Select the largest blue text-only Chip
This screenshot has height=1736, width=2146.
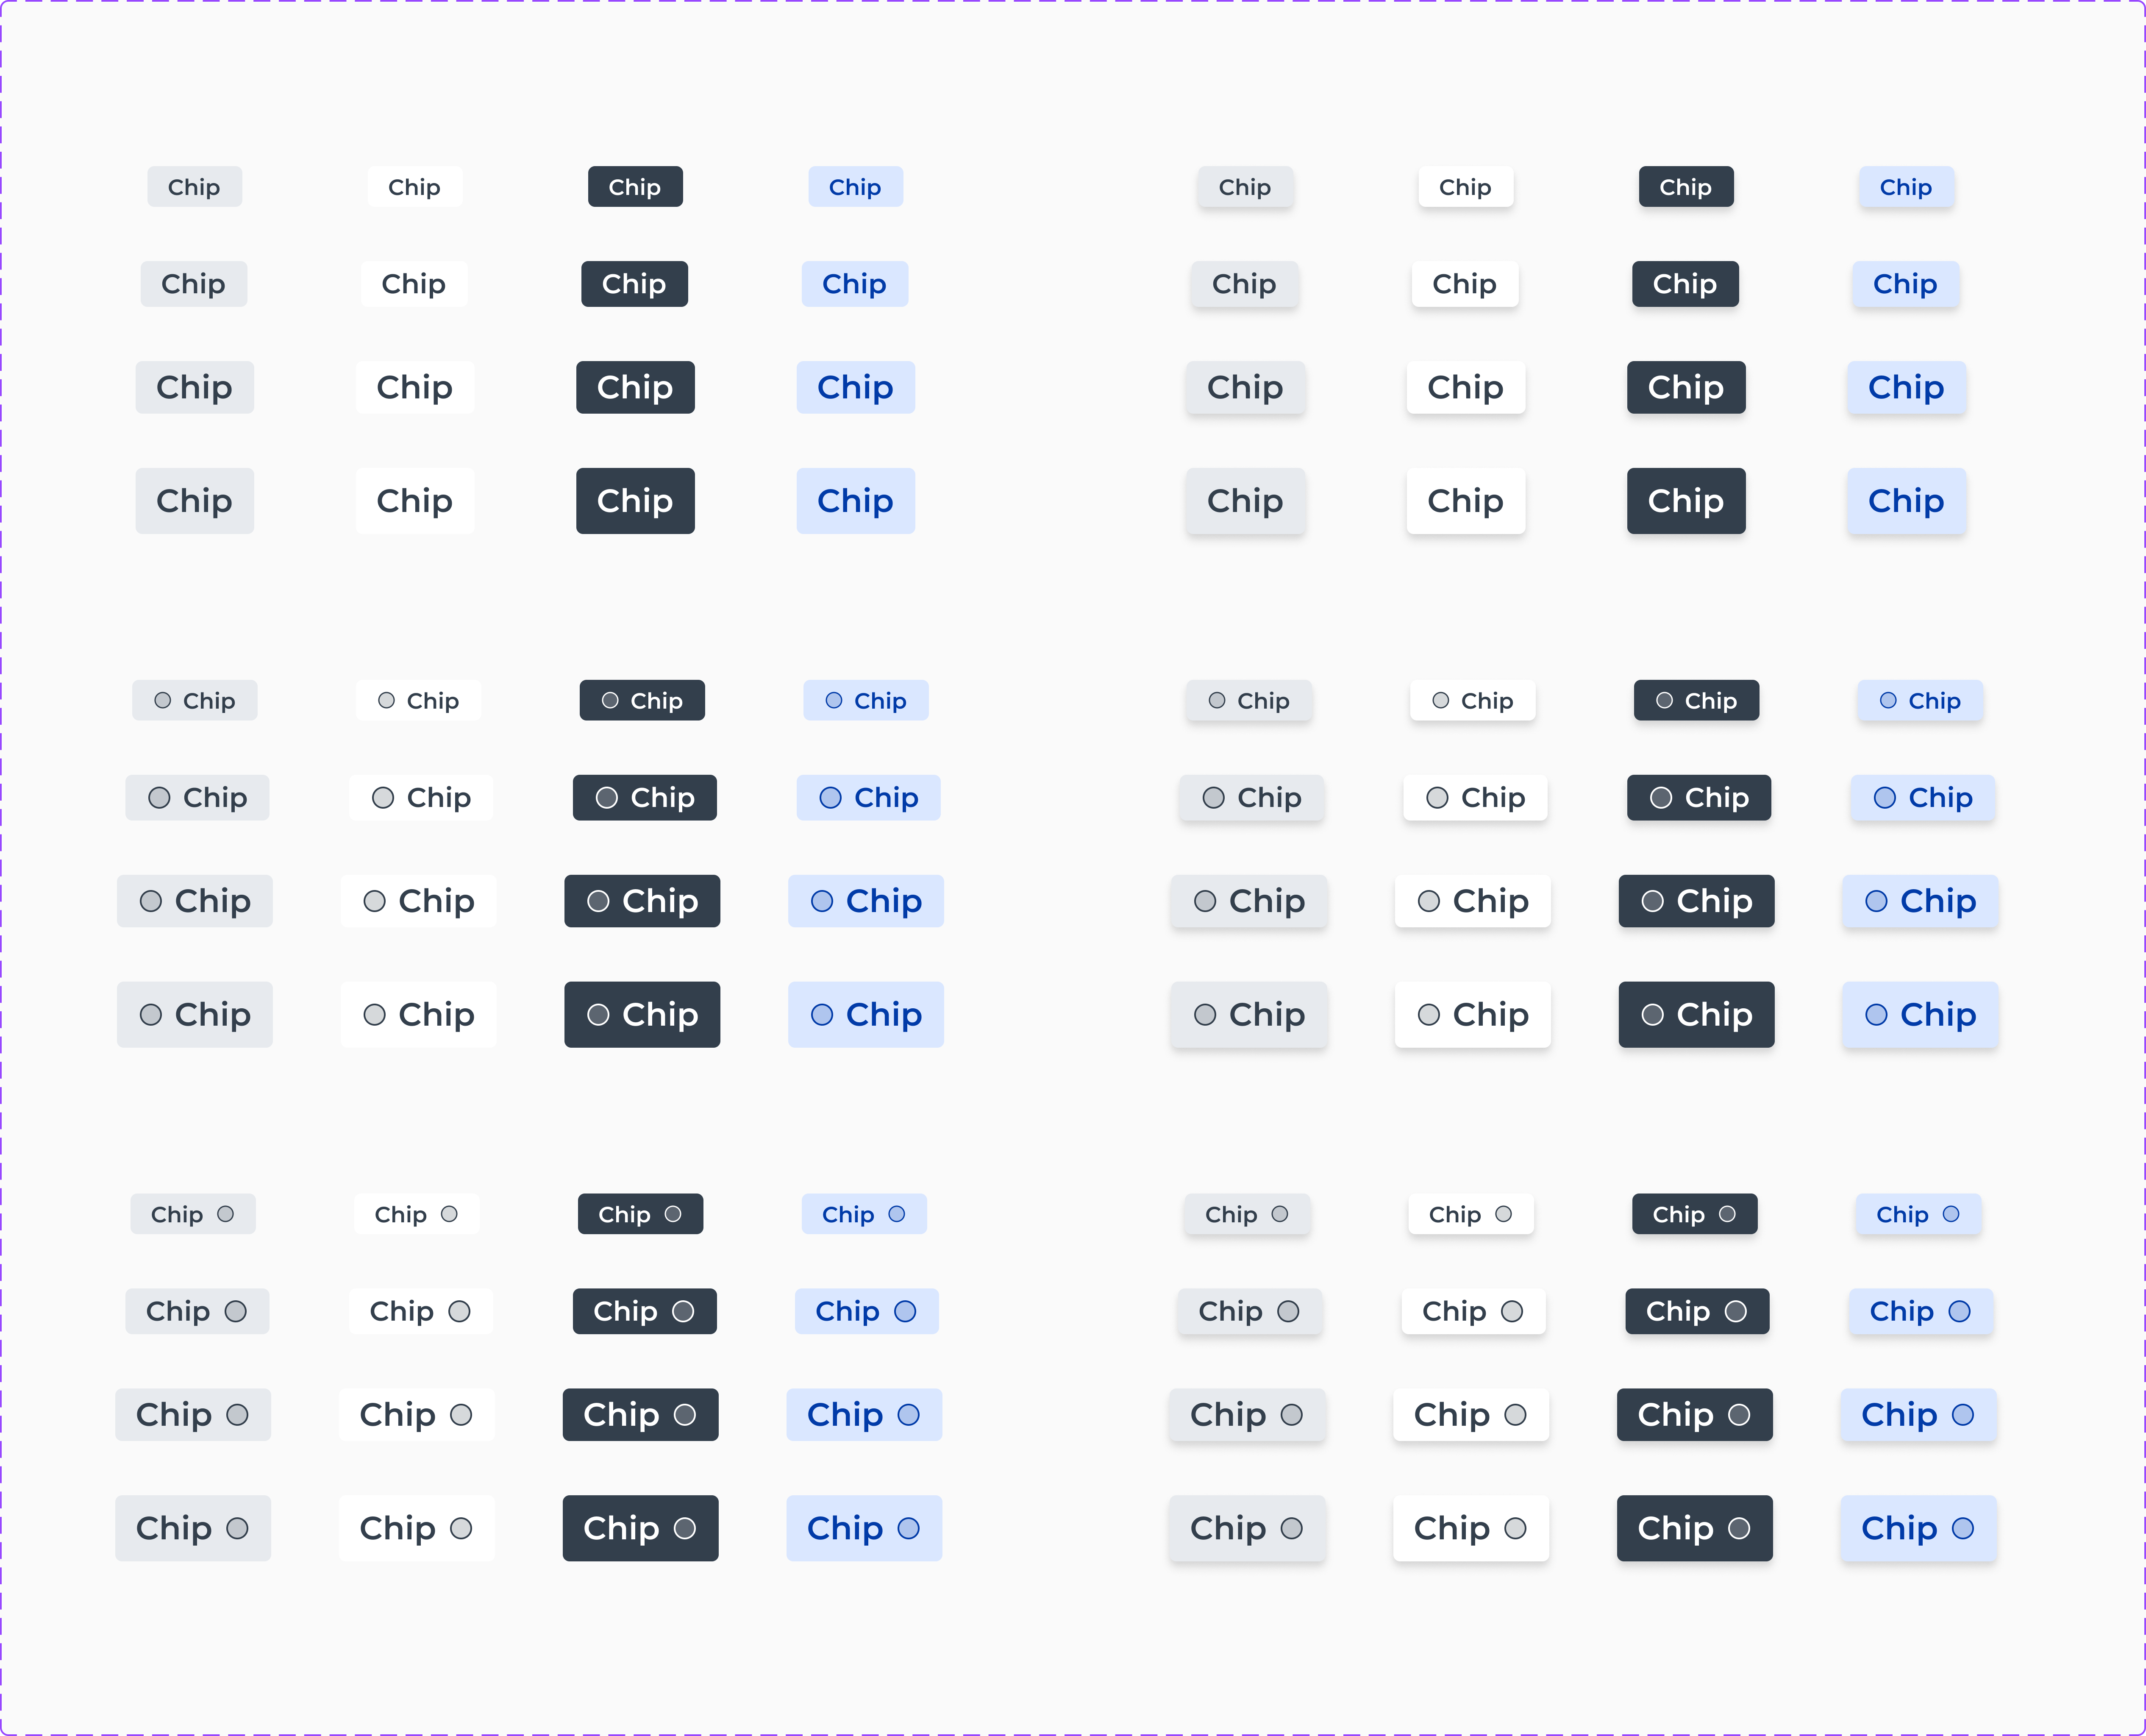[855, 501]
